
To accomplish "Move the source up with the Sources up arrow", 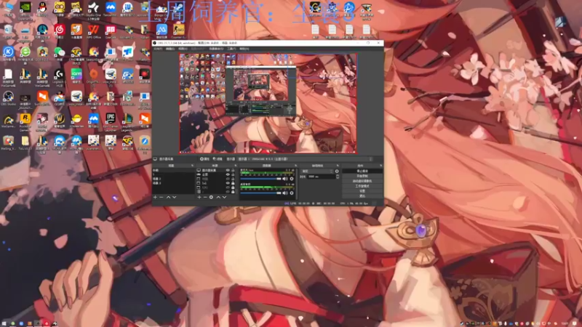I will 218,197.
